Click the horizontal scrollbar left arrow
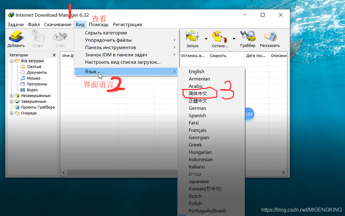 point(63,173)
